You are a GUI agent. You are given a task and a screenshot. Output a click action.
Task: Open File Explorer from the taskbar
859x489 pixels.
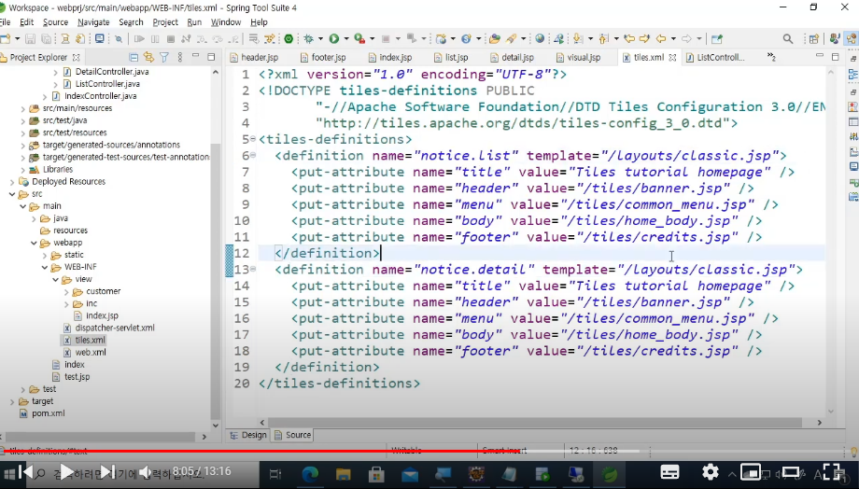[343, 474]
